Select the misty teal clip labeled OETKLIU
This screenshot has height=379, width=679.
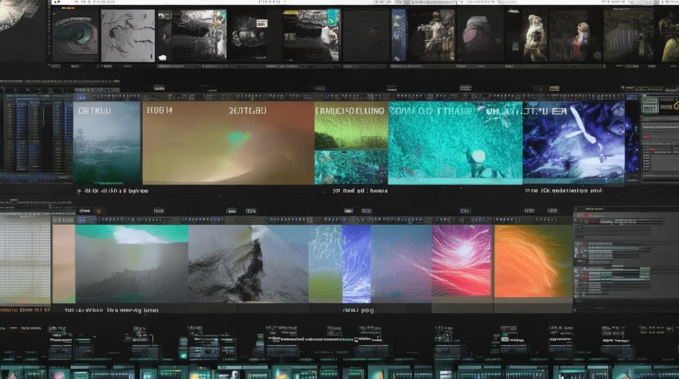[107, 143]
